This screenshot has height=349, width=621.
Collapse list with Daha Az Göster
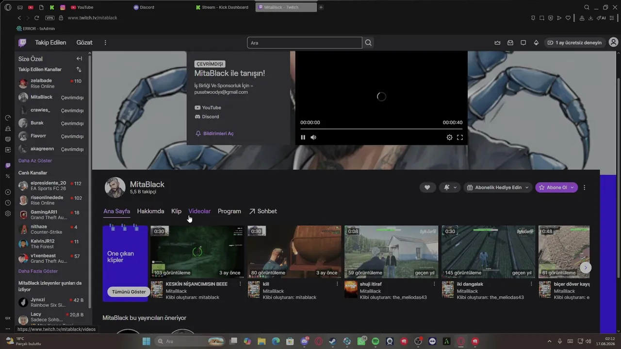pyautogui.click(x=35, y=160)
